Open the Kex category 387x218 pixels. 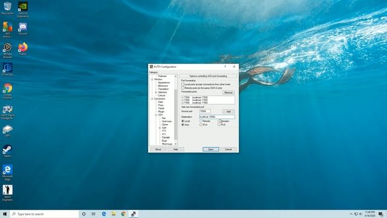[164, 118]
